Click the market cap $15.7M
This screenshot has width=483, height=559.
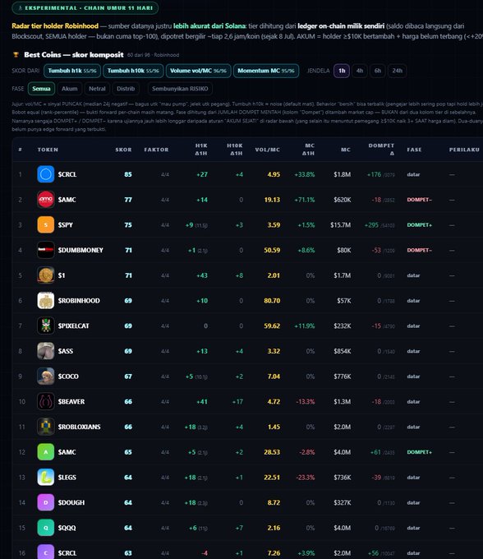[x=341, y=225]
